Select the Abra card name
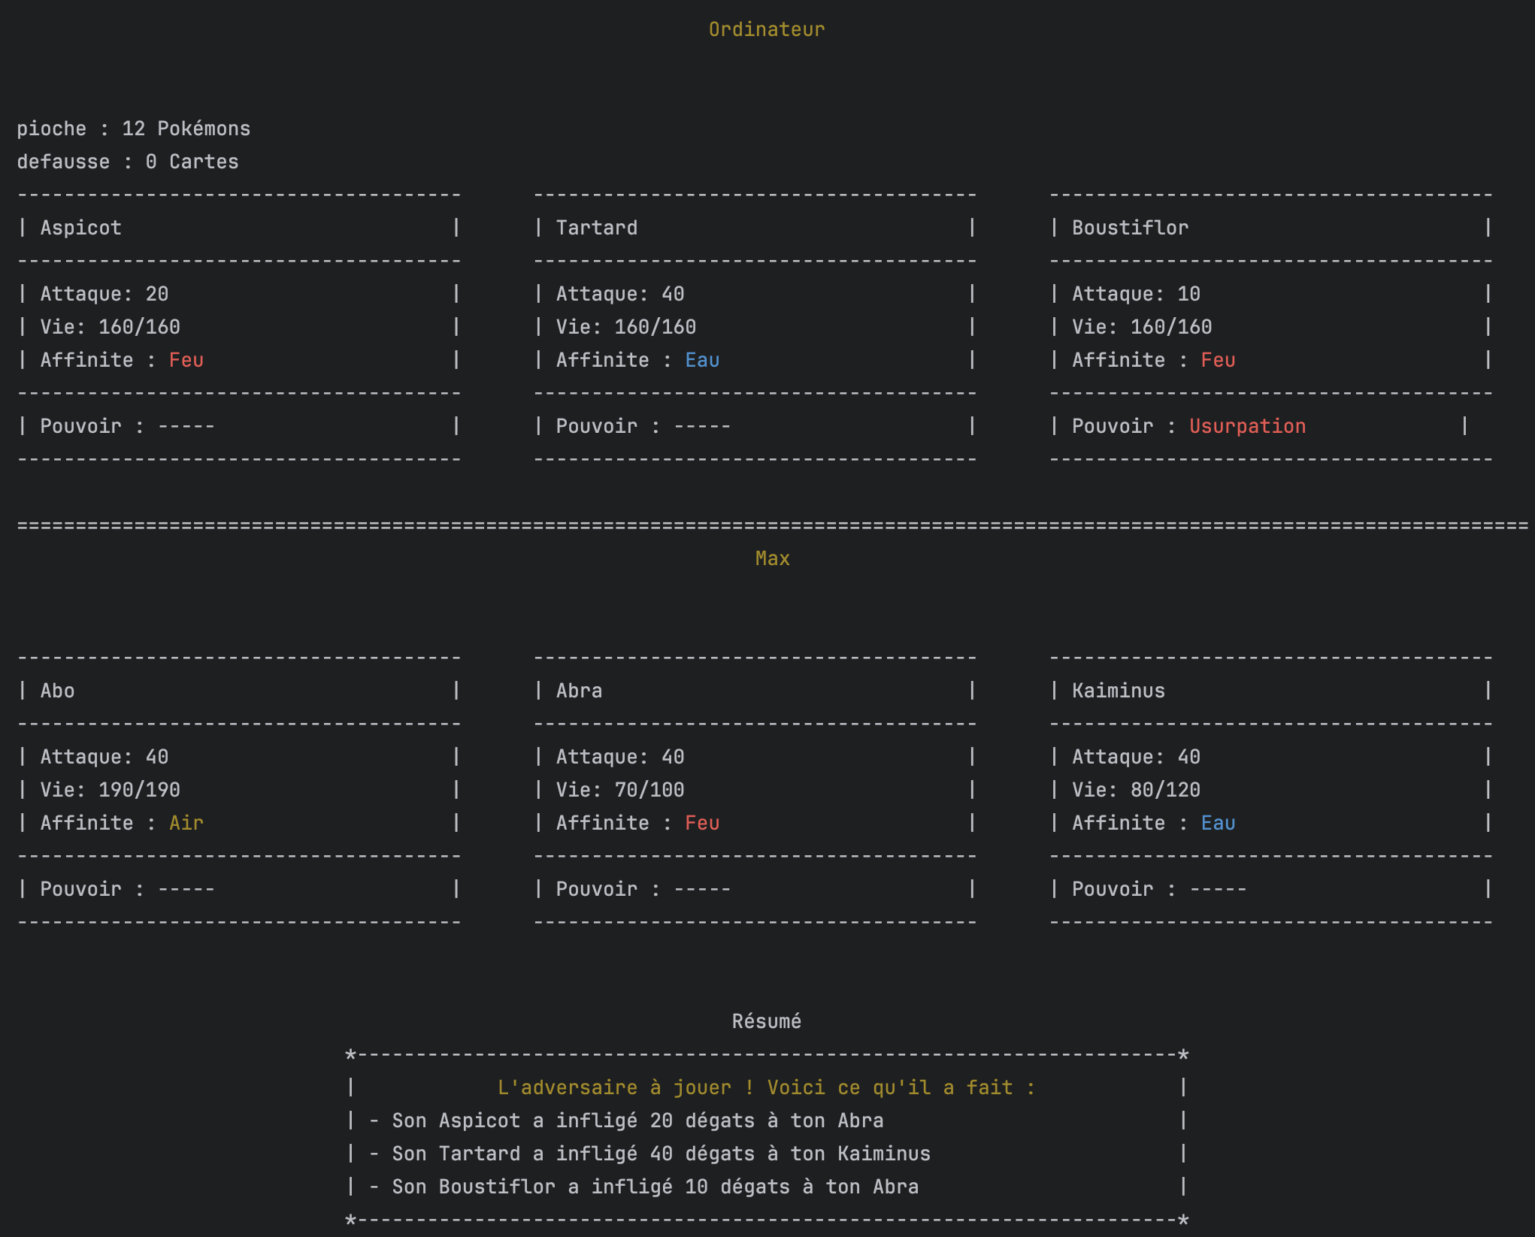This screenshot has width=1535, height=1237. pyautogui.click(x=579, y=691)
